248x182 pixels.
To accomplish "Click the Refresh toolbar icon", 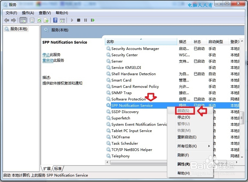I will [39, 20].
